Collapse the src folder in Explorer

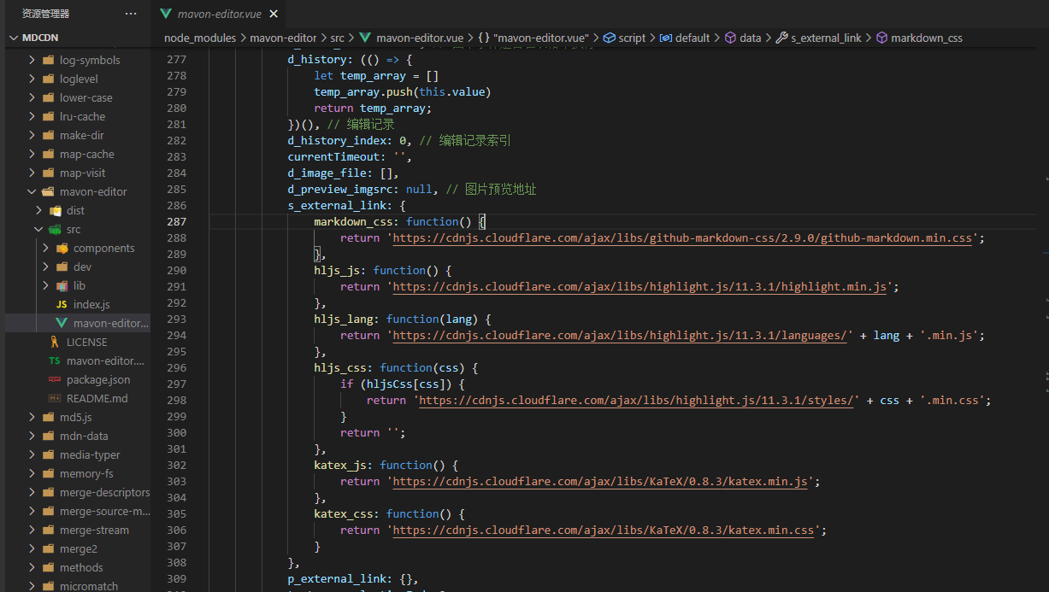click(x=38, y=229)
